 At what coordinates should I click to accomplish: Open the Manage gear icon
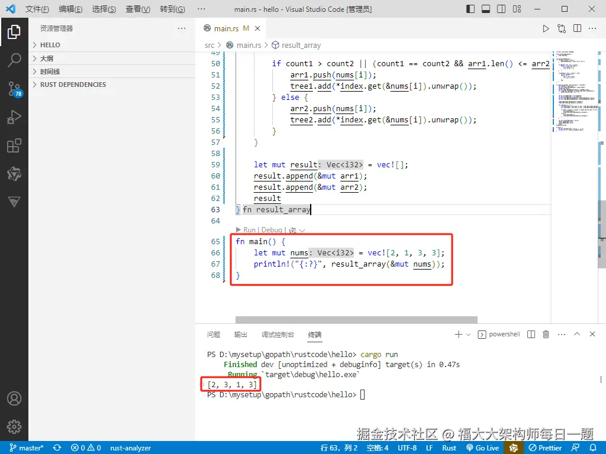tap(14, 427)
